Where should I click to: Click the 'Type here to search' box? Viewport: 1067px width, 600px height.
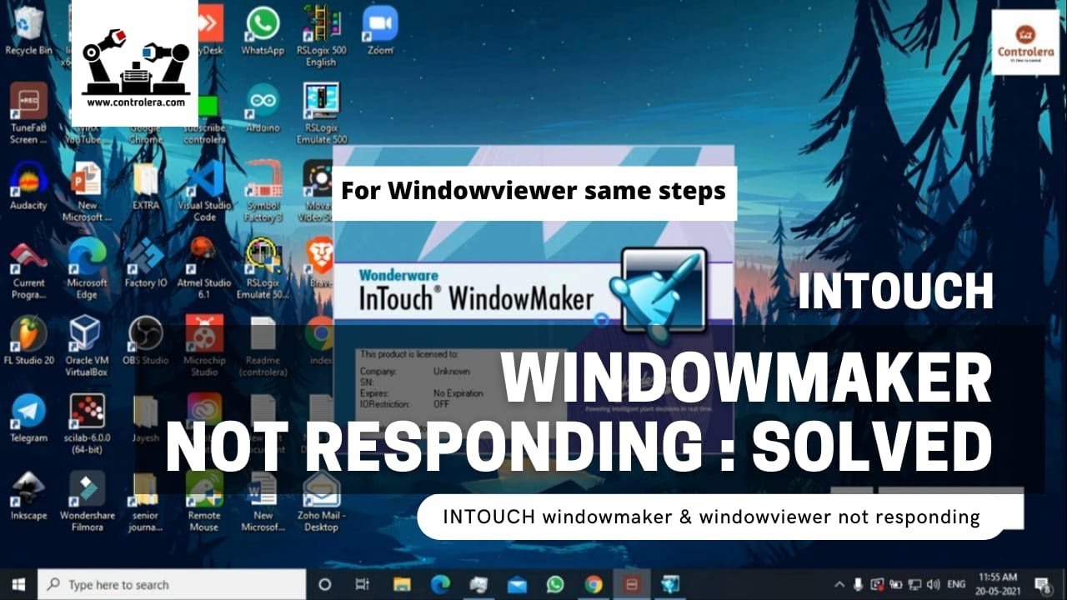pyautogui.click(x=173, y=584)
